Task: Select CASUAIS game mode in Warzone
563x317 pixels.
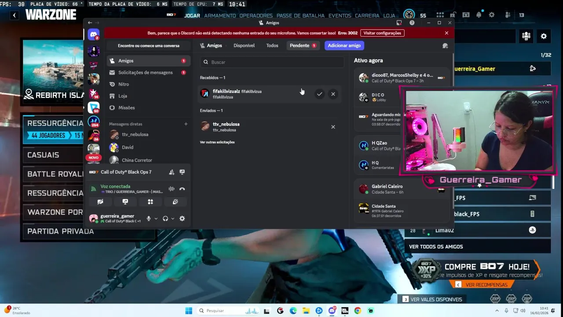Action: 53,155
